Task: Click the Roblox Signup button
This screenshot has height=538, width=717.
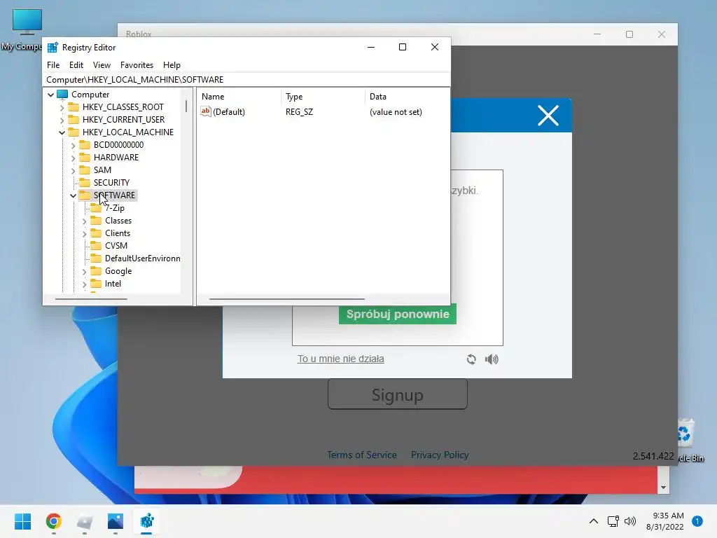Action: pyautogui.click(x=398, y=394)
